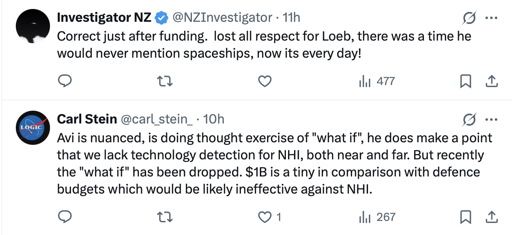Image resolution: width=512 pixels, height=235 pixels.
Task: Share Carl Stein's tweet
Action: pyautogui.click(x=491, y=217)
